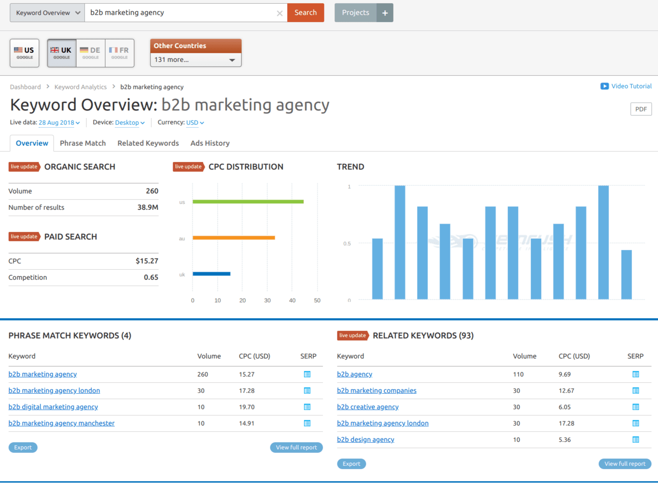
Task: Click current breadcrumb text b2b marketing agency
Action: tap(152, 87)
